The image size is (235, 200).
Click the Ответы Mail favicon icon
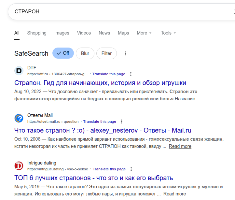19,118
